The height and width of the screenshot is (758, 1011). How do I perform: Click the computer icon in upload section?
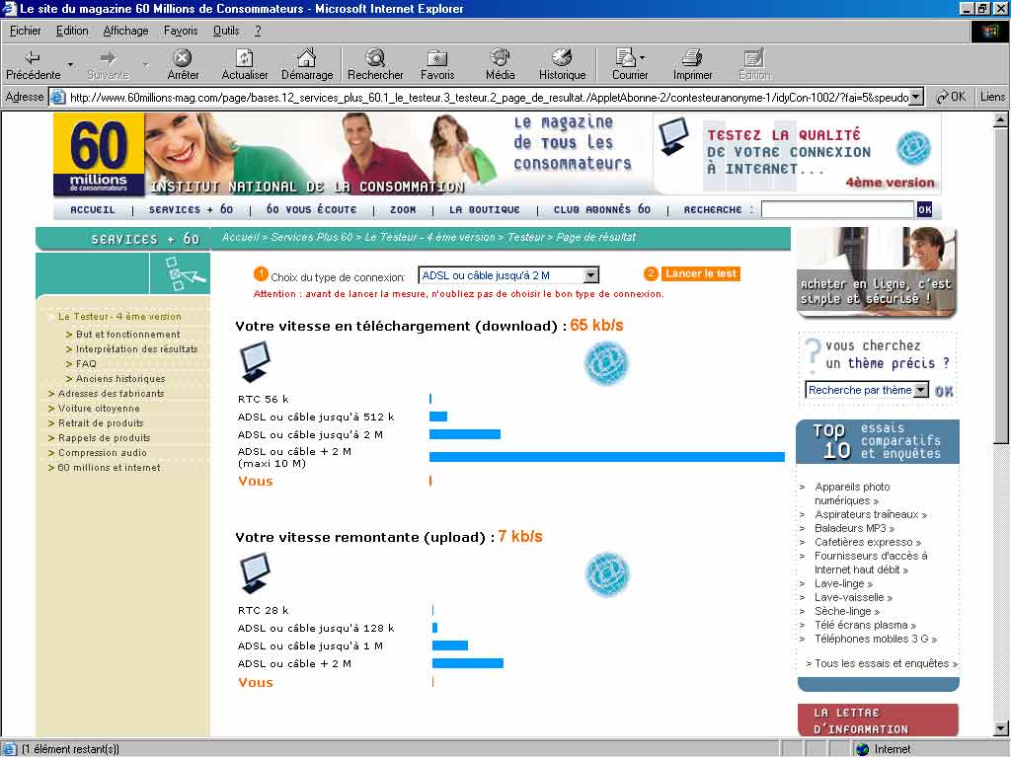pos(256,573)
